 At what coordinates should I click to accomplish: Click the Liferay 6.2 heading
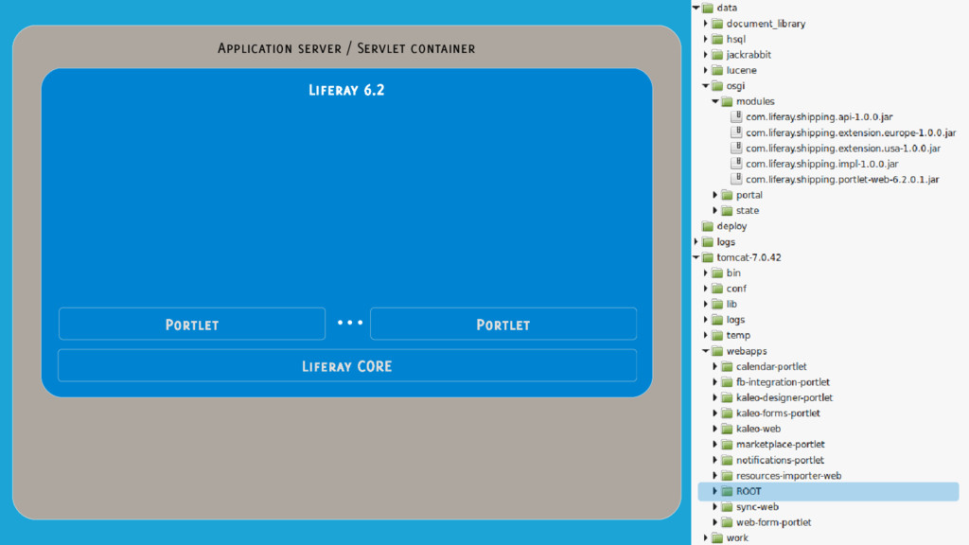click(x=346, y=90)
